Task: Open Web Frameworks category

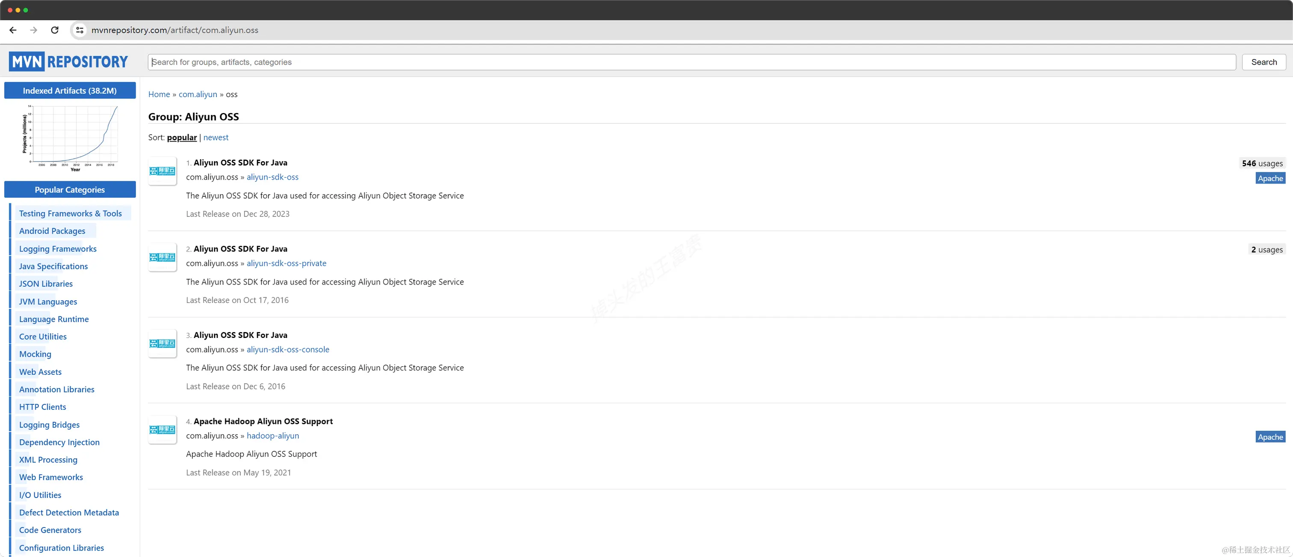Action: point(51,477)
